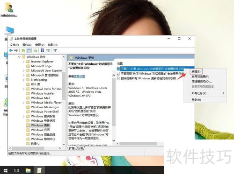Click the settings list horizontal scrollbar thumb
The width and height of the screenshot is (234, 174).
[x=139, y=143]
